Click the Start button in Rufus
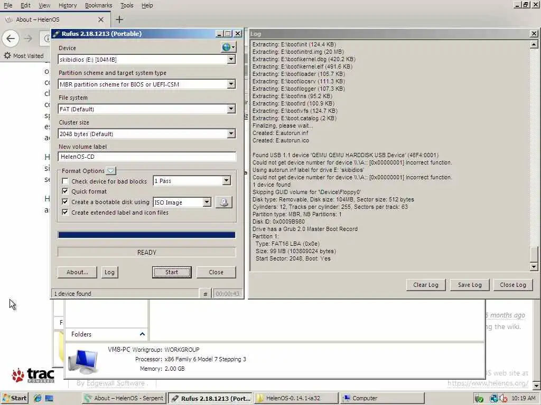The image size is (541, 405). pos(172,272)
